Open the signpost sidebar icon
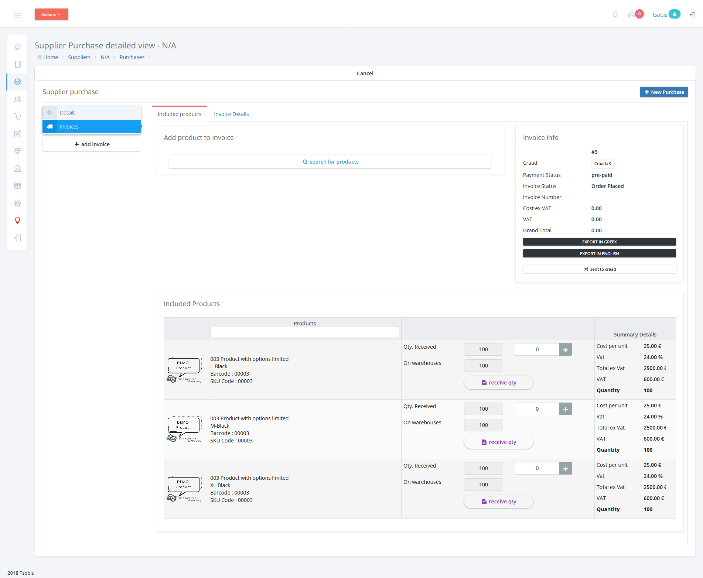The width and height of the screenshot is (703, 578). (17, 151)
